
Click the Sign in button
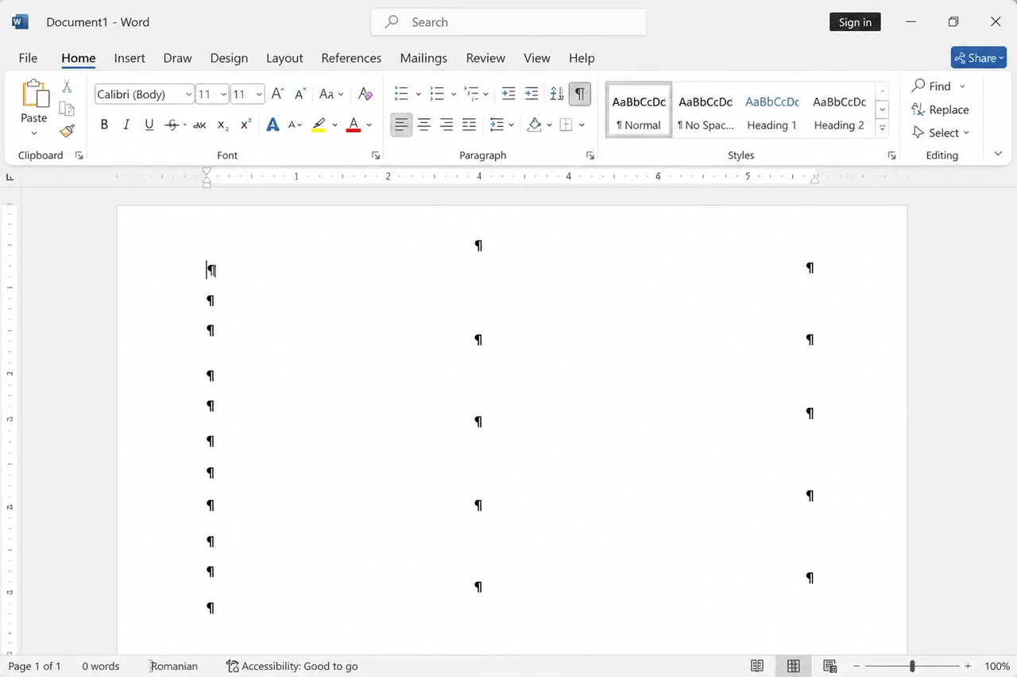pyautogui.click(x=855, y=22)
